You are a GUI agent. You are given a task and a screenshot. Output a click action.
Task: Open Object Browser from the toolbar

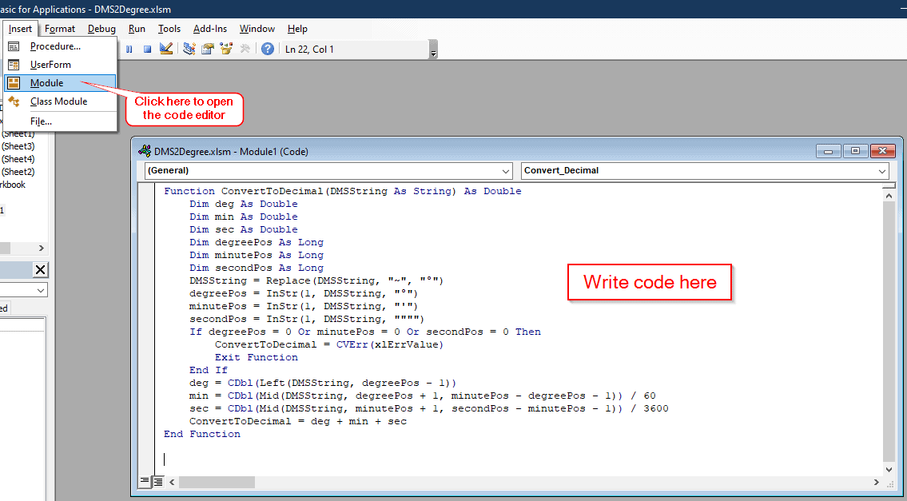click(x=226, y=50)
